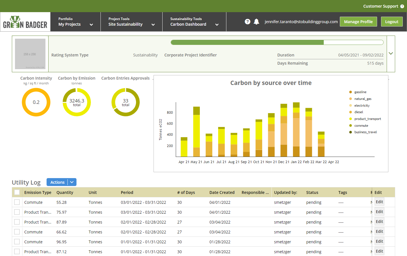Open the Project Tools Site Sustainability dropdown
The height and width of the screenshot is (256, 407).
pos(132,22)
